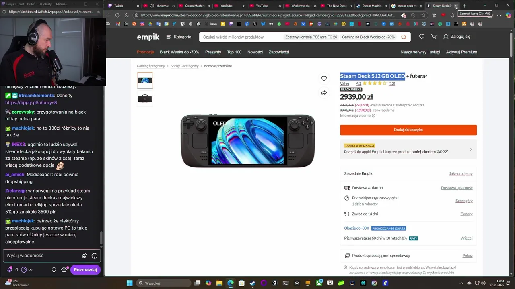Viewport: 515px width, 289px height.
Task: Switch to The New Steam tab
Action: pyautogui.click(x=336, y=6)
